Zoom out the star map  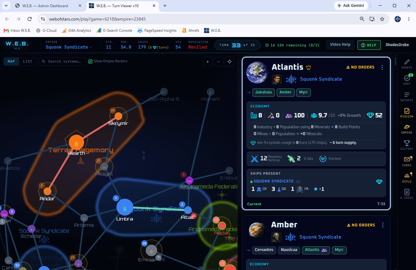[218, 62]
